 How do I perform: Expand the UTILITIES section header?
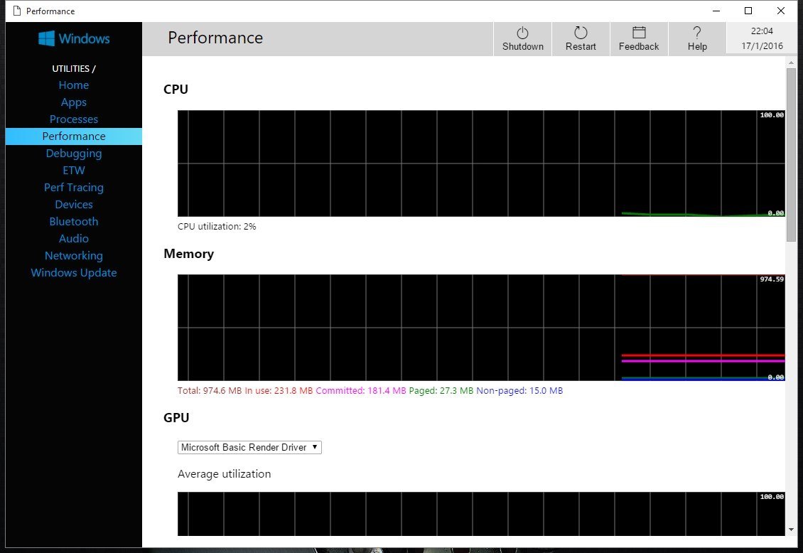pyautogui.click(x=73, y=68)
